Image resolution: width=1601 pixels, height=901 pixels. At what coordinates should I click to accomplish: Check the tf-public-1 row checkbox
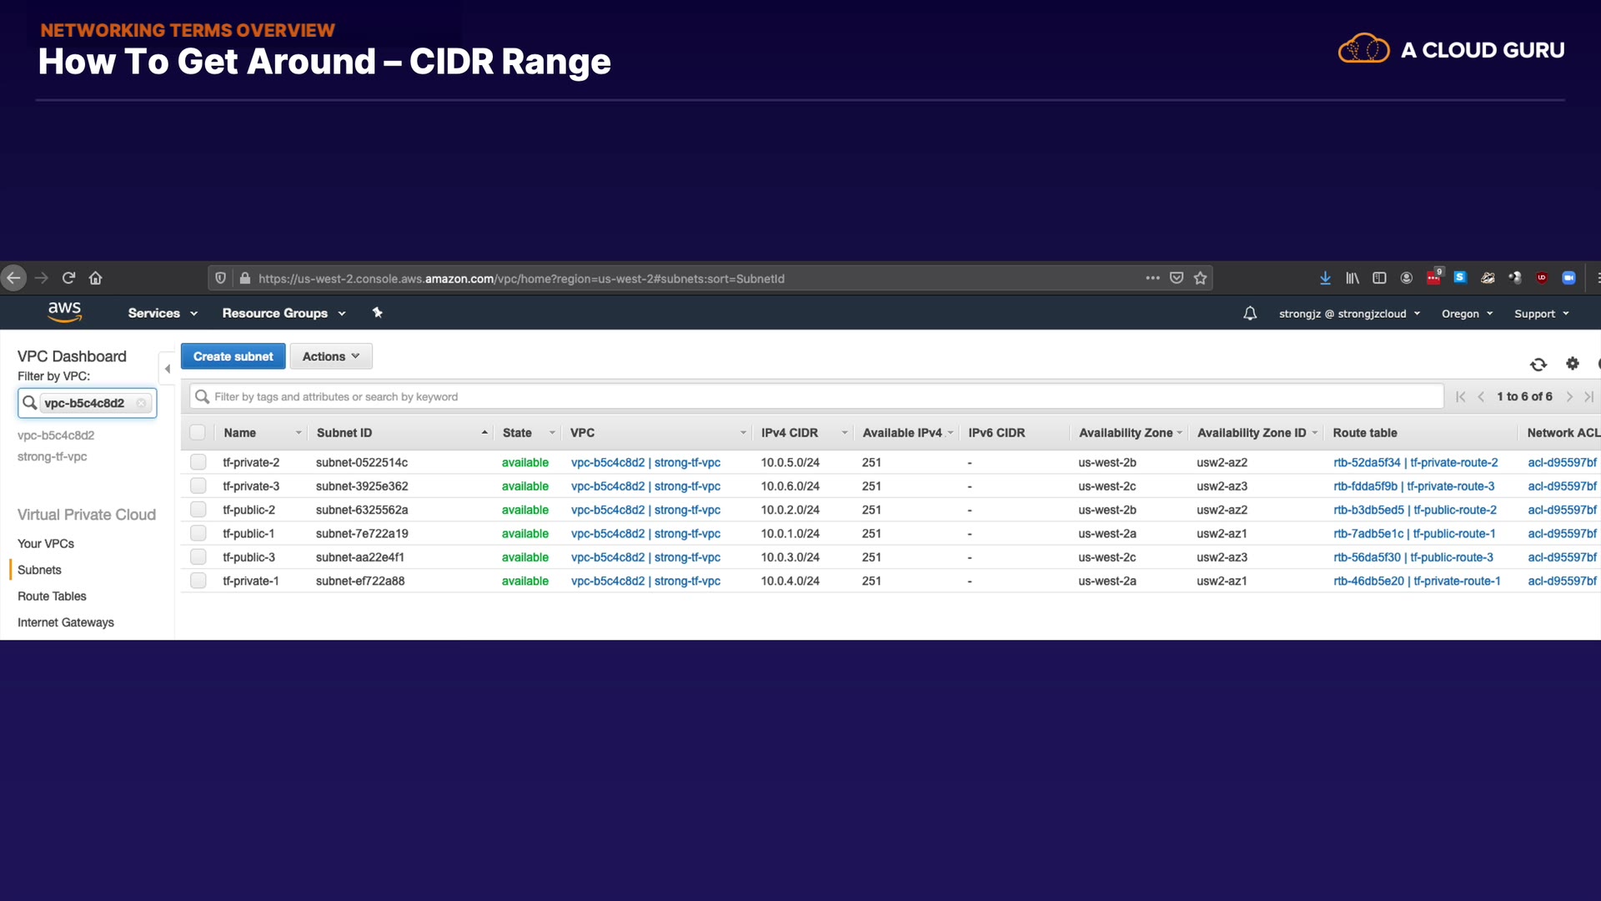198,533
